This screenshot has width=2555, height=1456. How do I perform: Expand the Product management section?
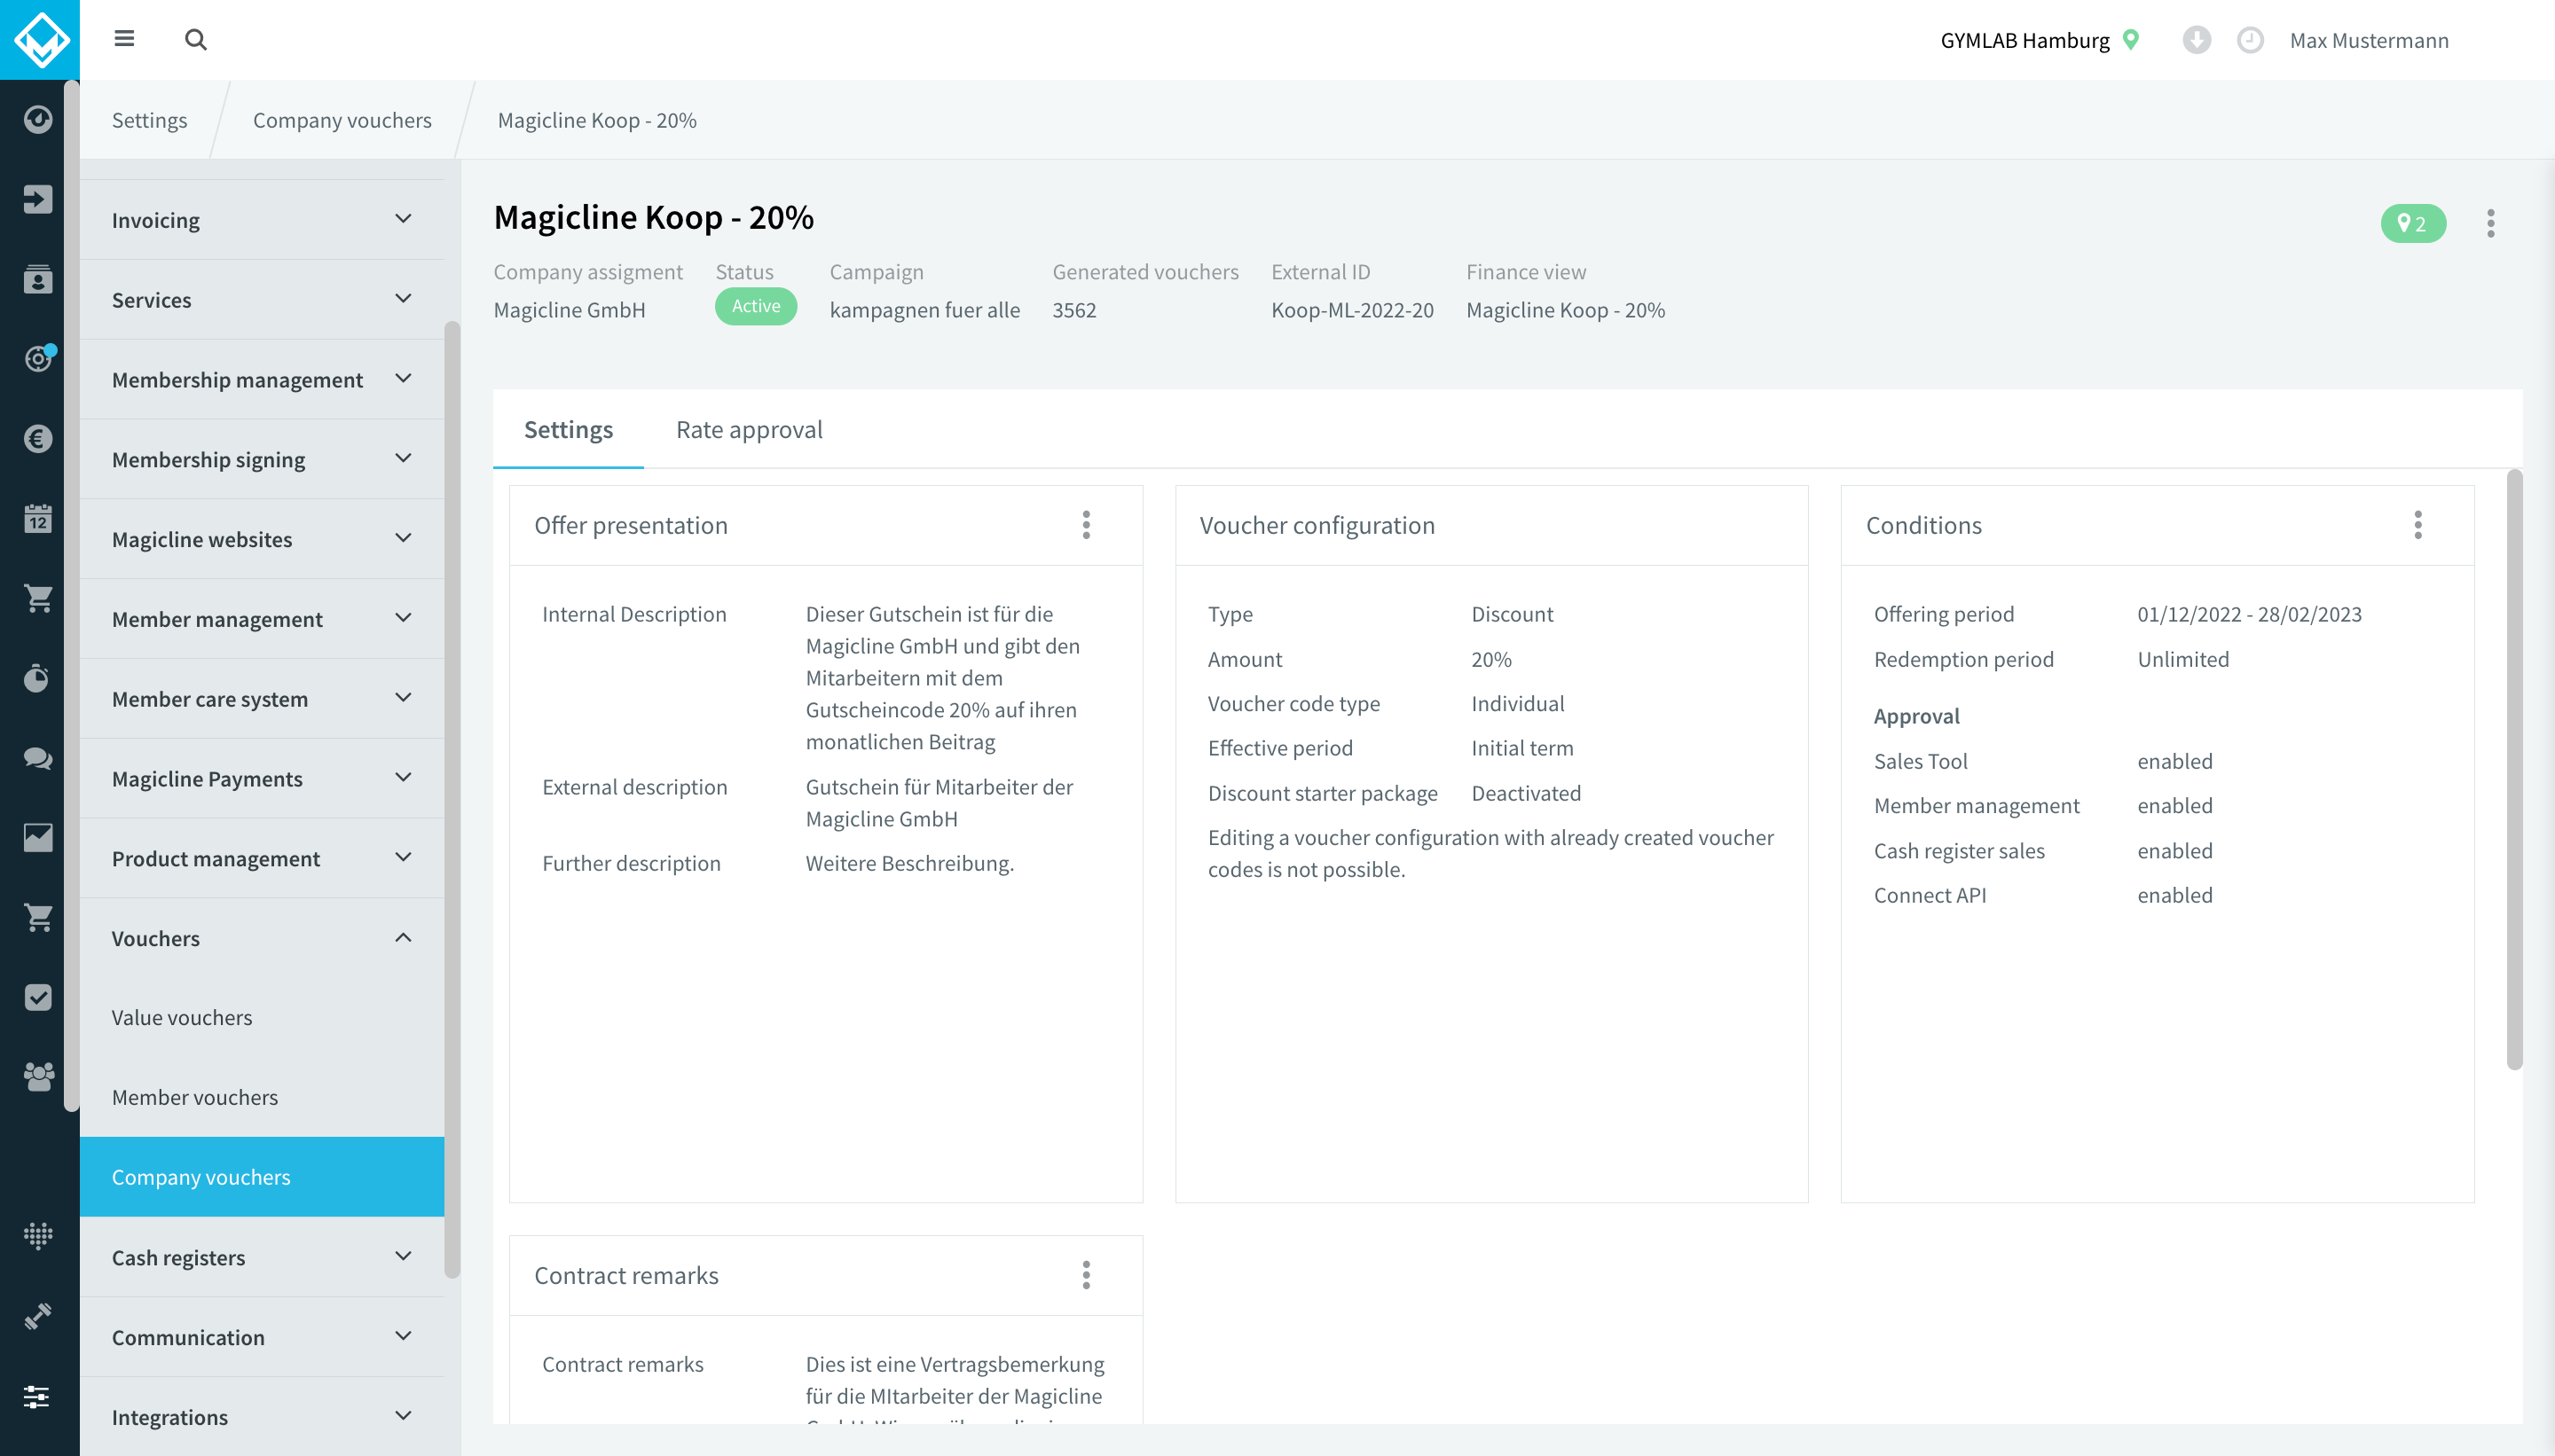(262, 858)
